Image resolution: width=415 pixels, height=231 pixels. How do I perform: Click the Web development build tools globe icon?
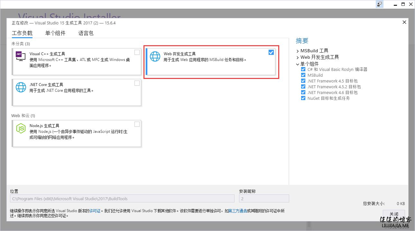(x=155, y=56)
